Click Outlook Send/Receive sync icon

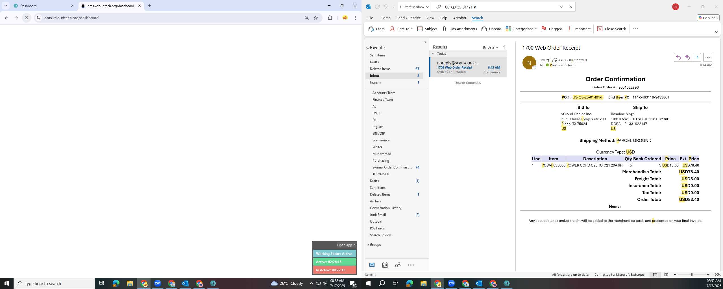coord(377,7)
